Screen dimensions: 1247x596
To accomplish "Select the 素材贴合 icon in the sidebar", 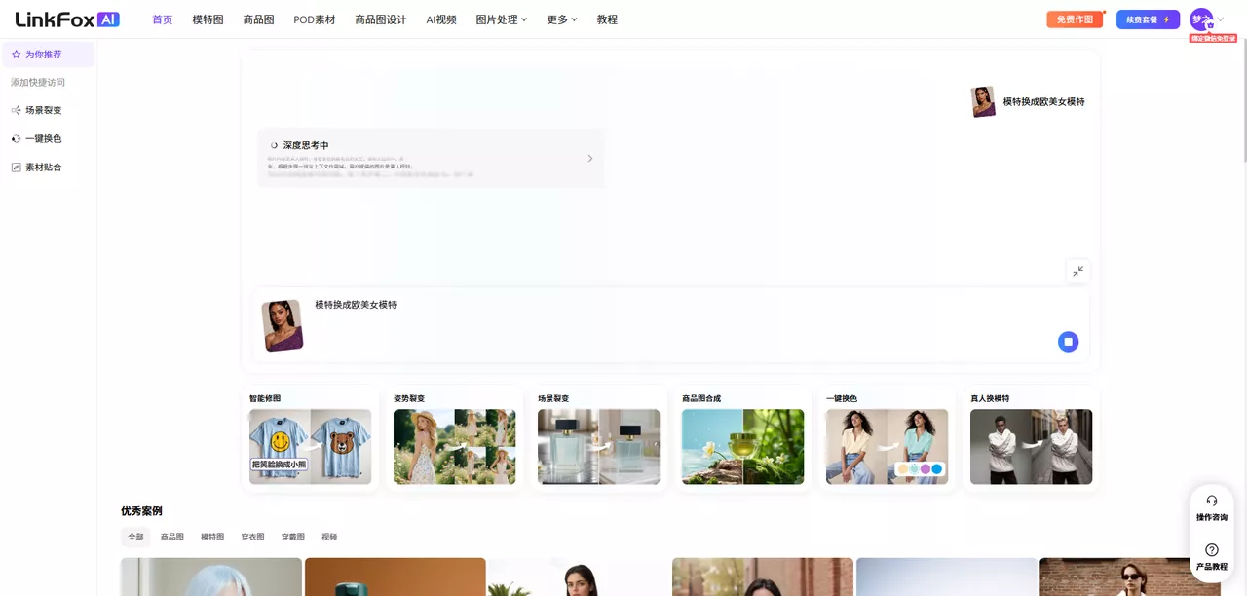I will pos(16,167).
